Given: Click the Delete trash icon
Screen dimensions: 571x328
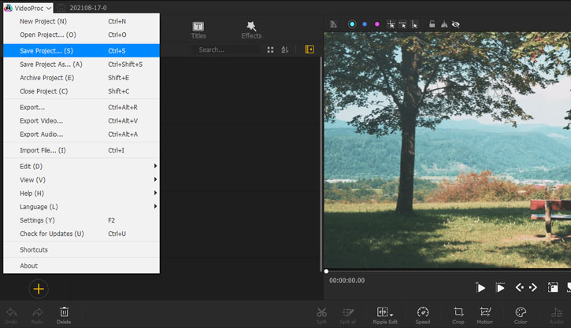Looking at the screenshot, I should tap(64, 312).
